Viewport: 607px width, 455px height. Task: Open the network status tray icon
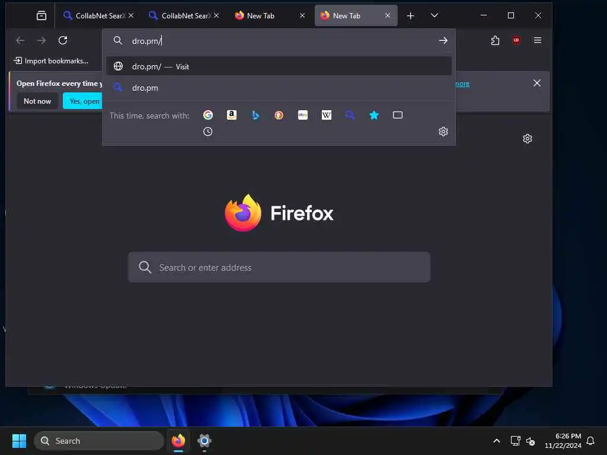(515, 441)
